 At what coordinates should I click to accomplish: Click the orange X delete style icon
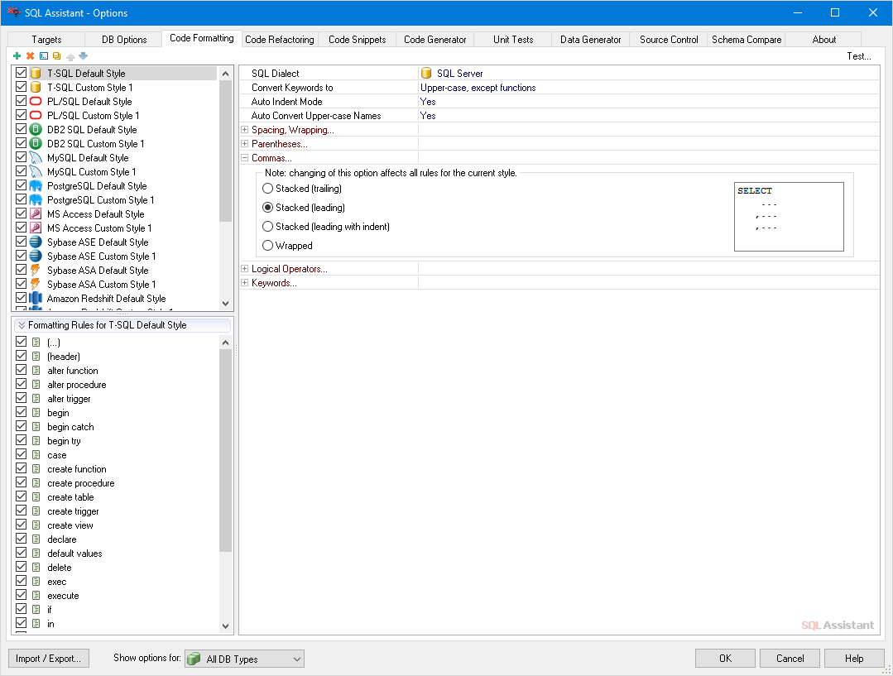(x=31, y=56)
